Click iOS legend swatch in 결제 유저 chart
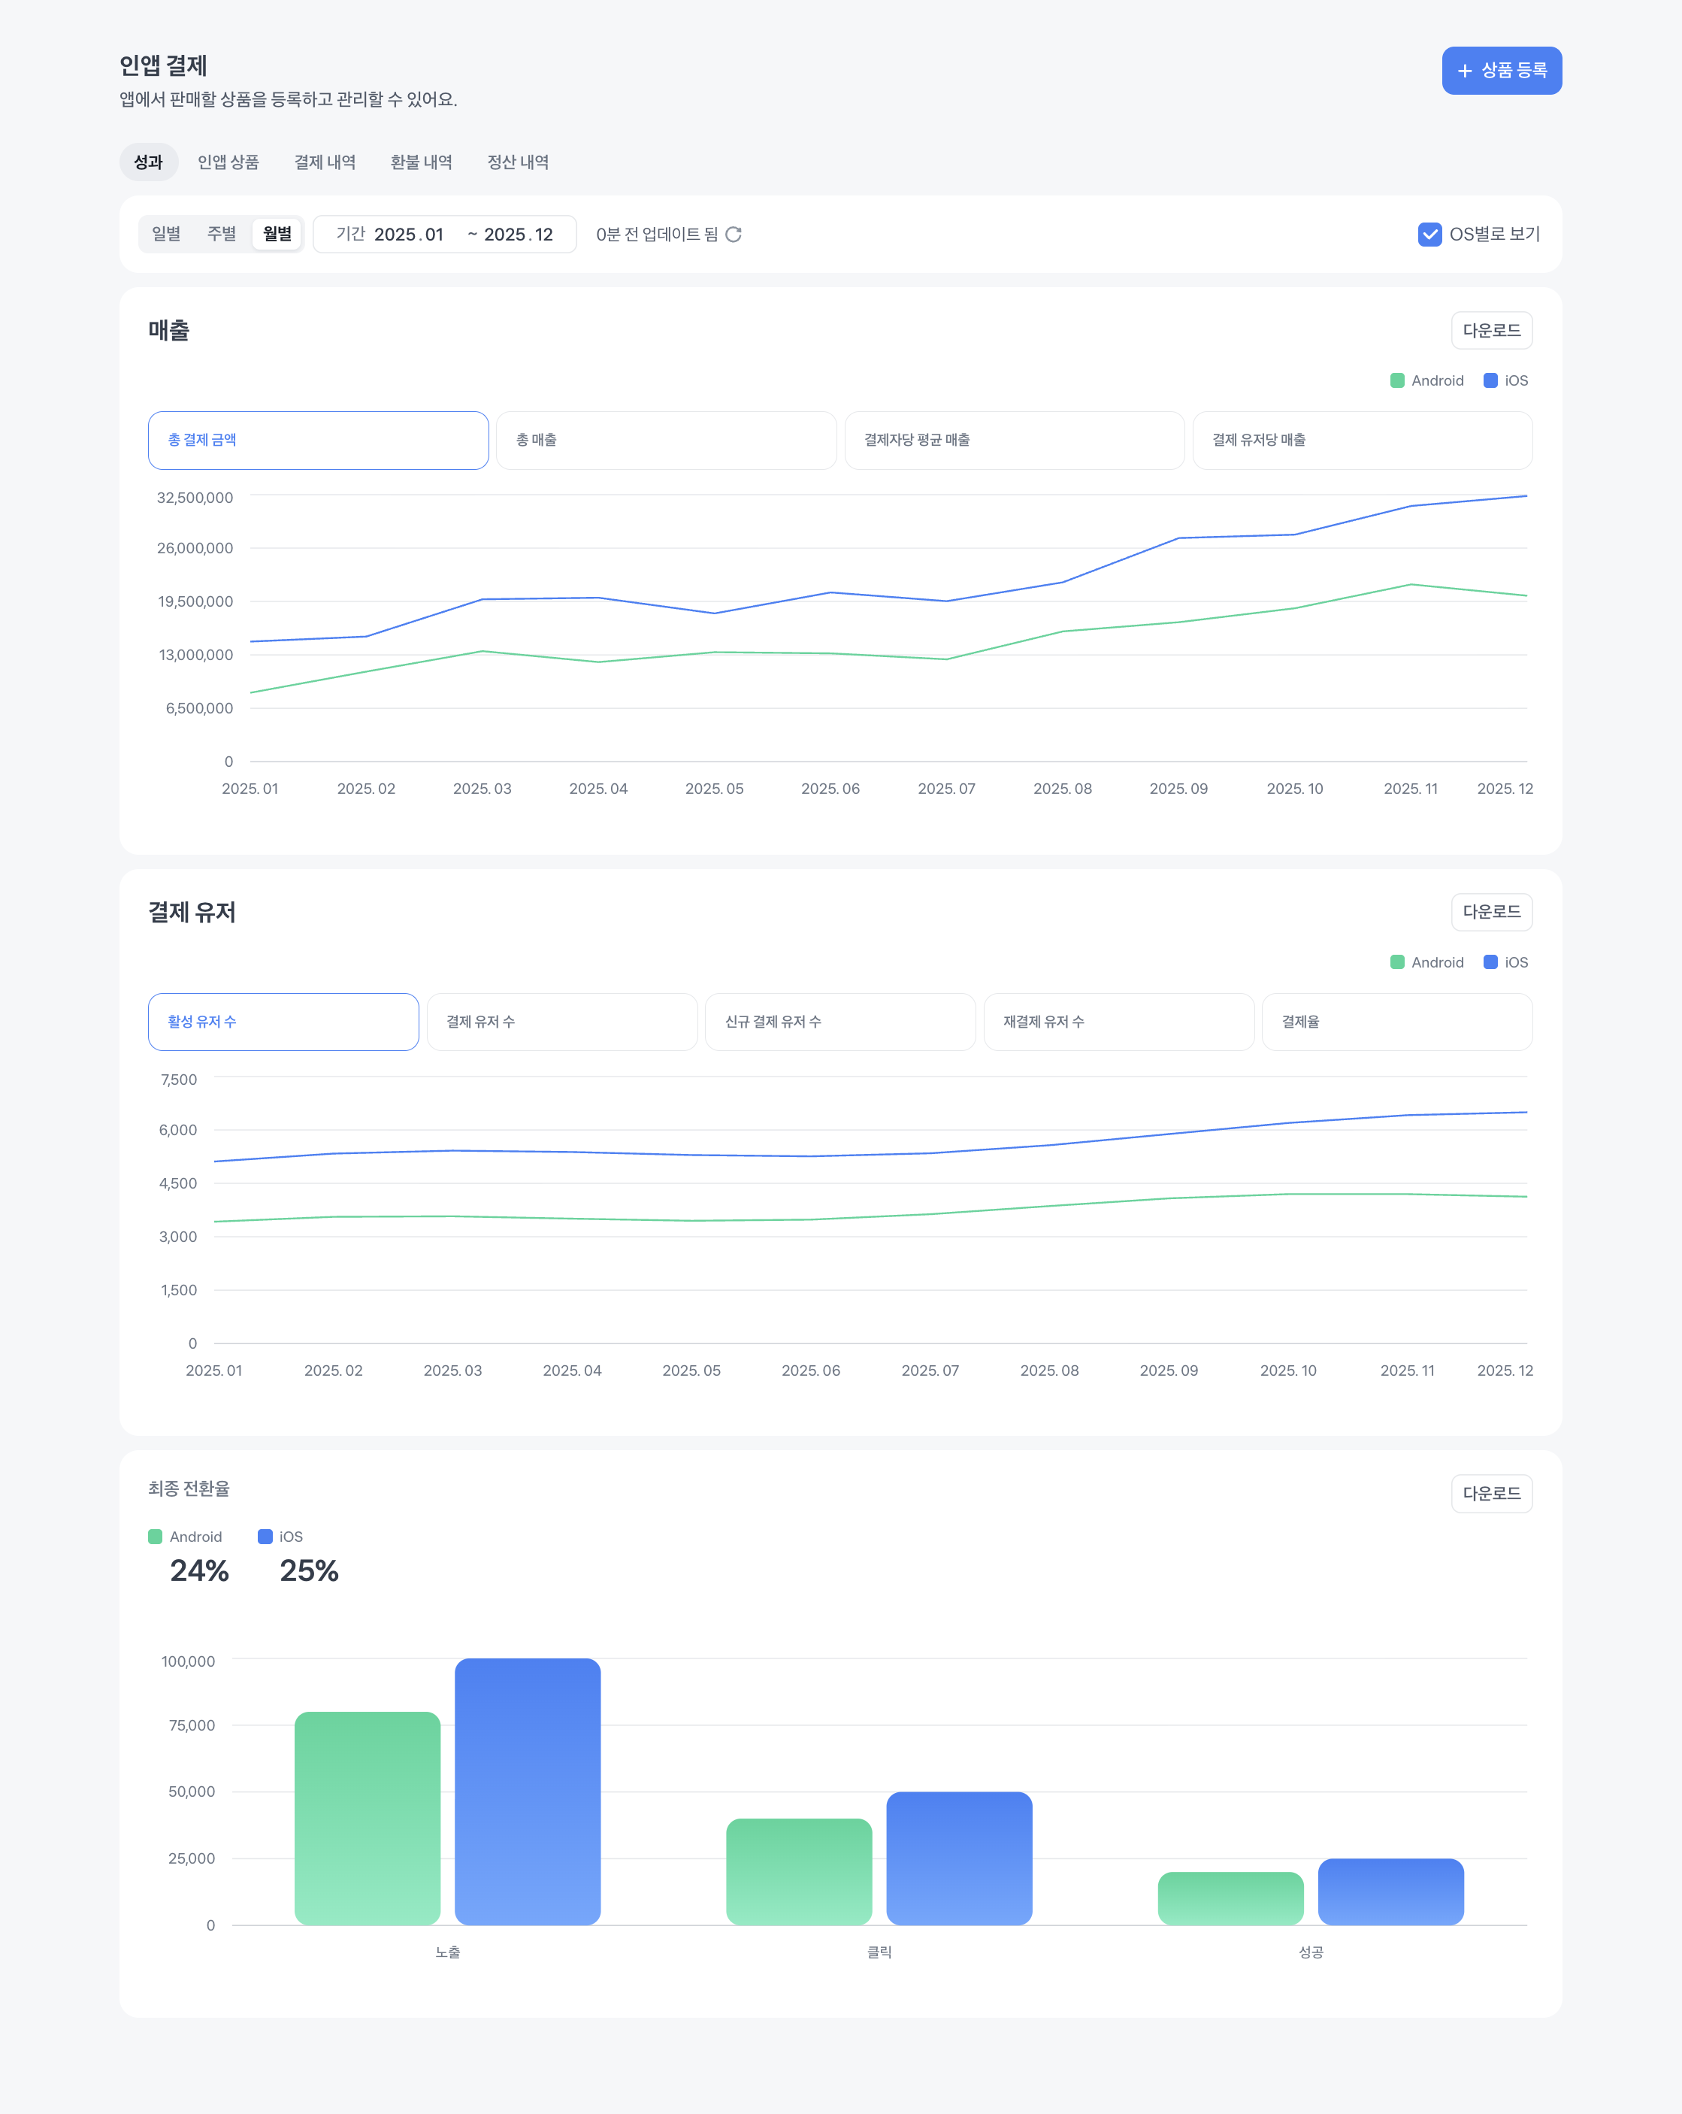Screen dimensions: 1682x2114 [x=1490, y=962]
